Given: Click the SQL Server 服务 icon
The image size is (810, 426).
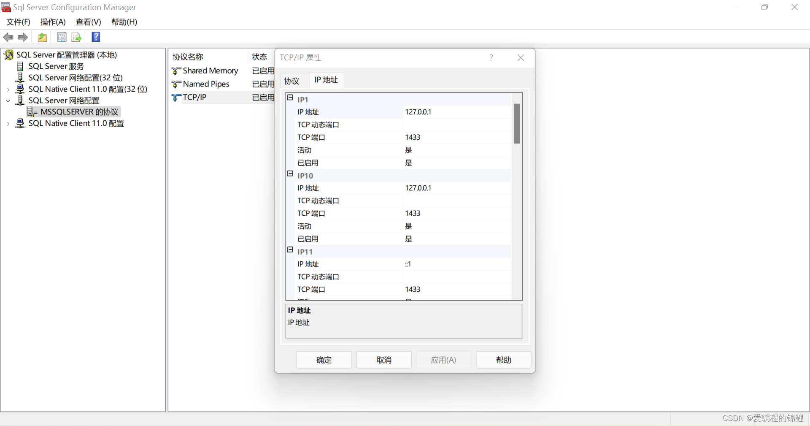Looking at the screenshot, I should coord(20,66).
